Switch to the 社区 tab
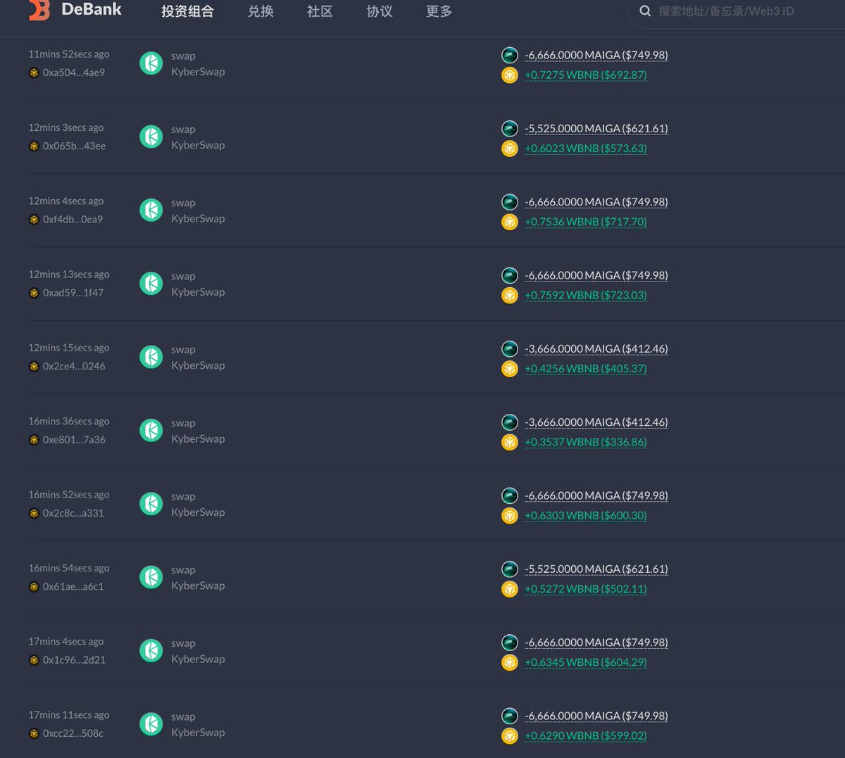The height and width of the screenshot is (758, 845). pos(320,11)
